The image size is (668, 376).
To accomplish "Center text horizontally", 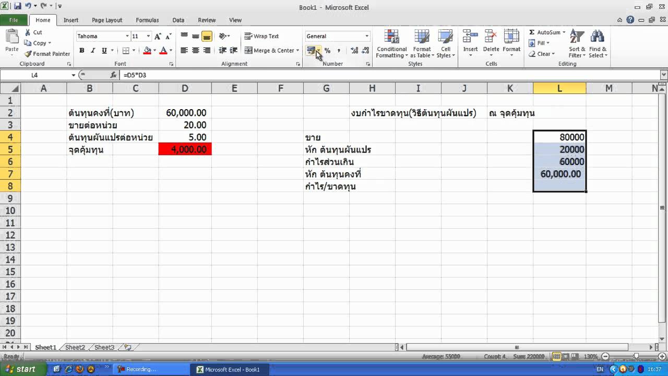I will [x=195, y=51].
